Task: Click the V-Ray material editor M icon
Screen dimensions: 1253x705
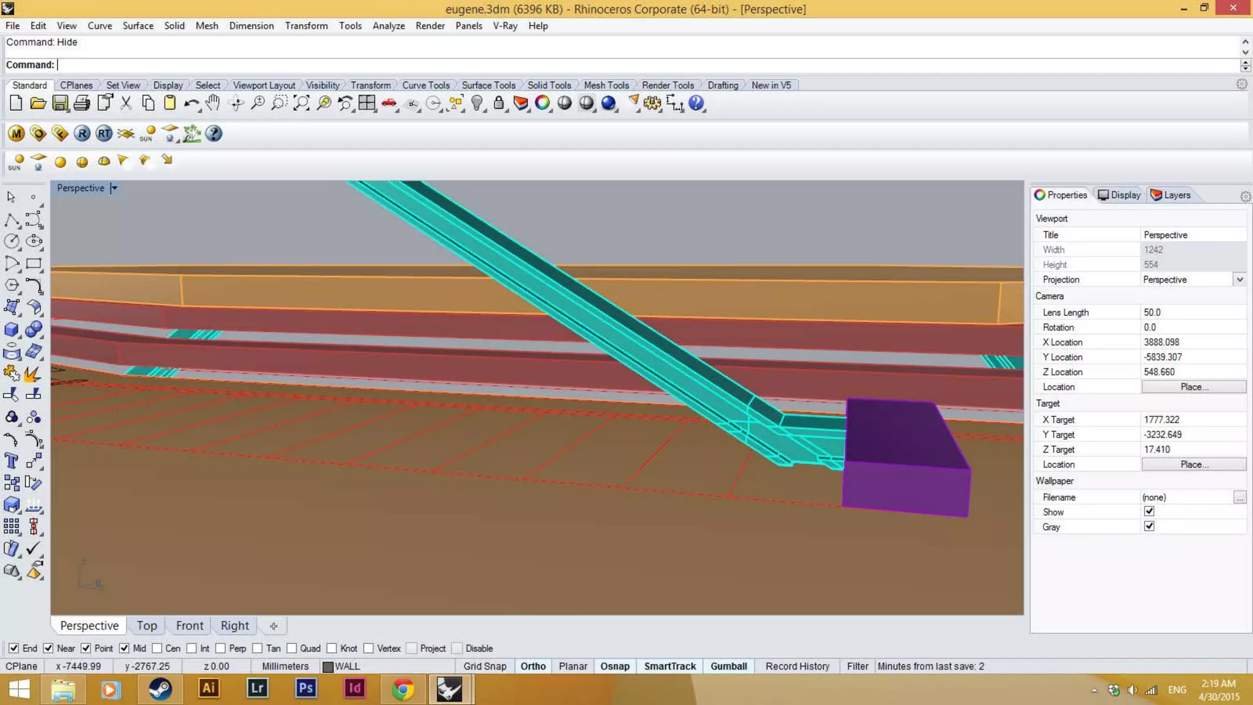Action: 16,133
